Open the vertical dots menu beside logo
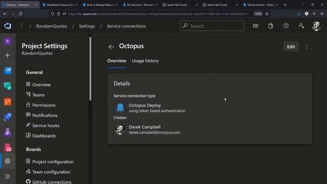This screenshot has height=184, width=327. pyautogui.click(x=21, y=26)
